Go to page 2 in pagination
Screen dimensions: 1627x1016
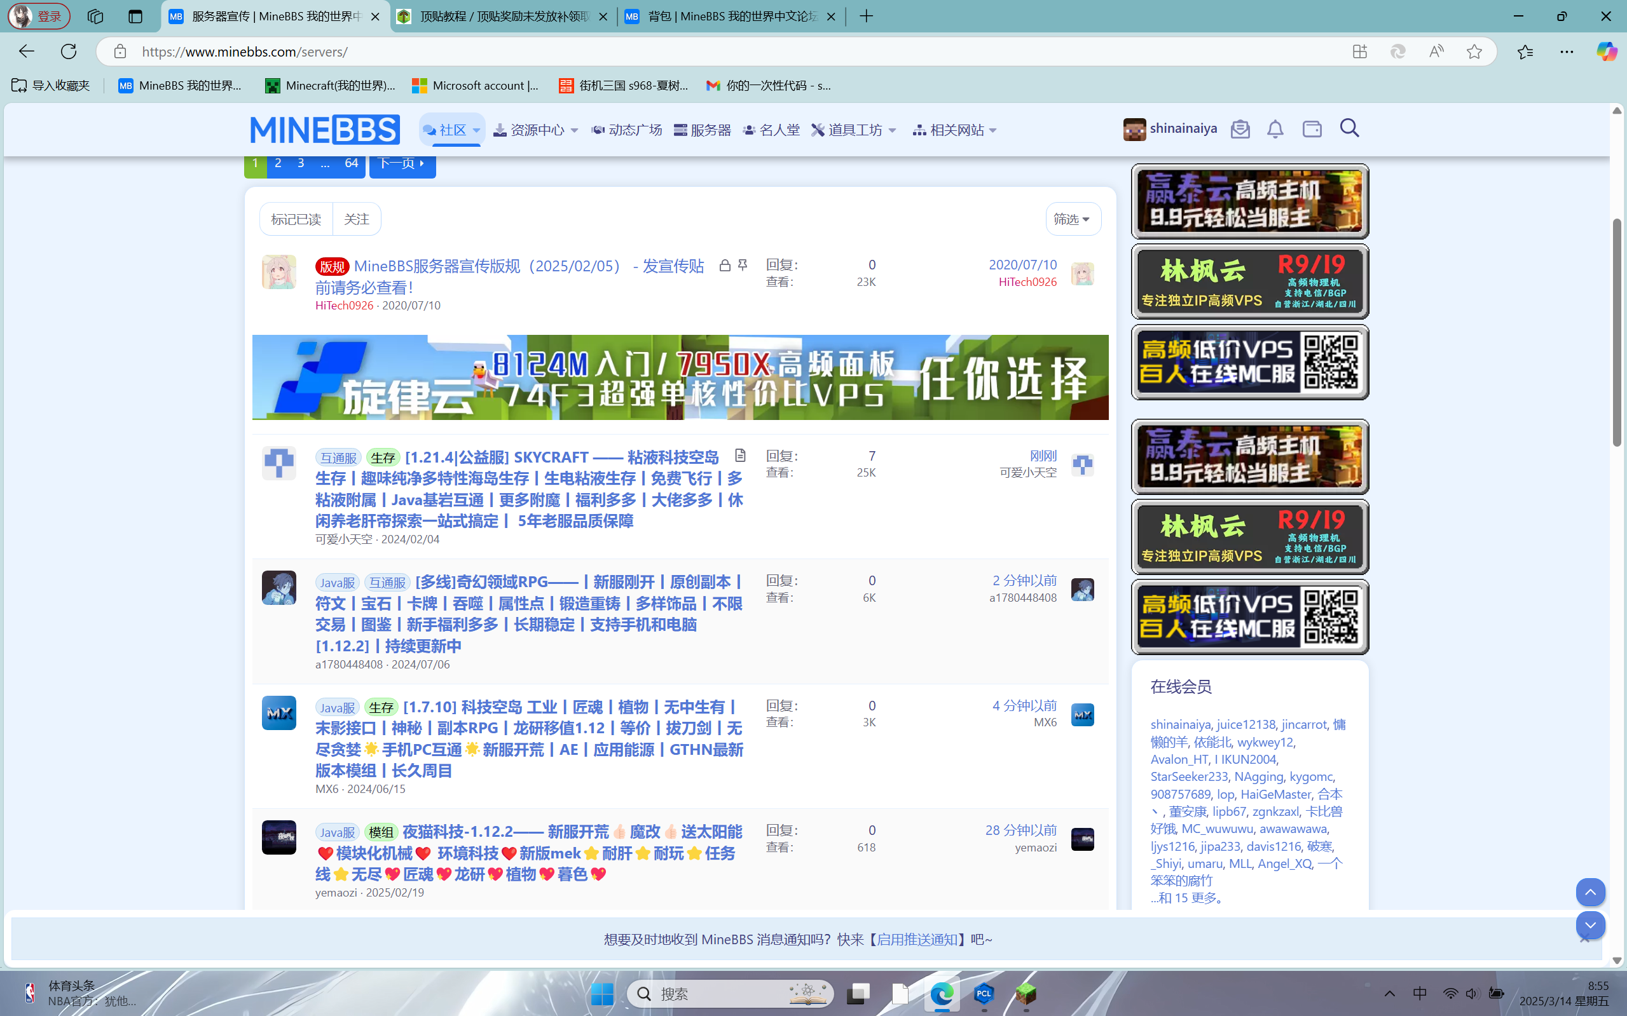coord(278,163)
